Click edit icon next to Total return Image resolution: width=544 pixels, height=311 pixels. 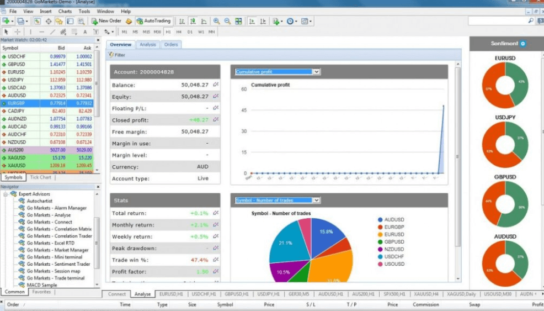[x=216, y=213]
